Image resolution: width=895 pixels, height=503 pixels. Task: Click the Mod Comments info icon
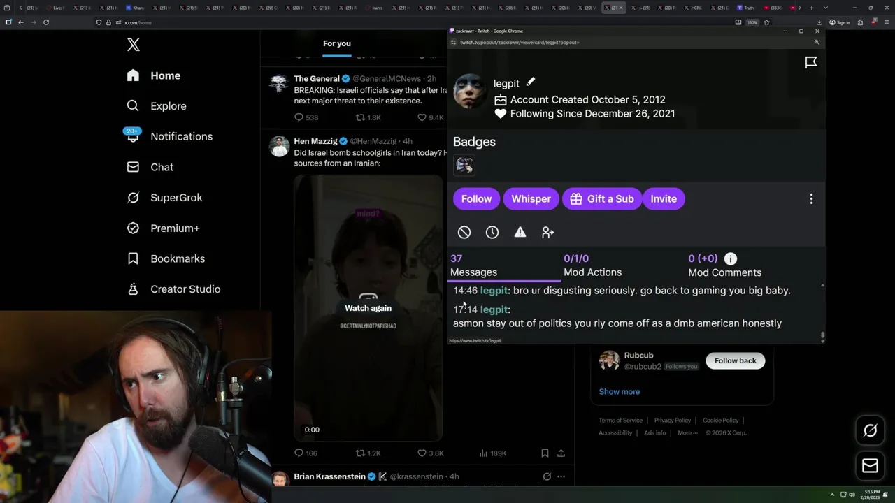pyautogui.click(x=731, y=258)
